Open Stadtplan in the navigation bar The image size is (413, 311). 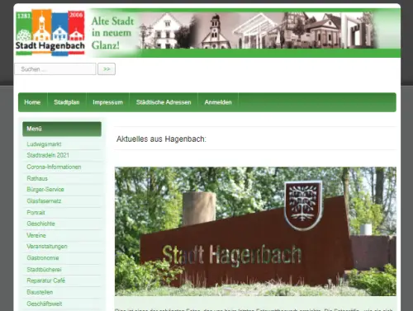67,102
